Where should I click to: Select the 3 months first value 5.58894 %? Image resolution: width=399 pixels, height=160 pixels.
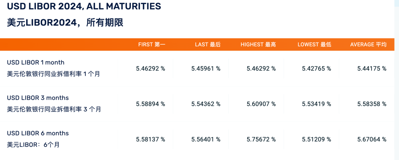point(150,104)
